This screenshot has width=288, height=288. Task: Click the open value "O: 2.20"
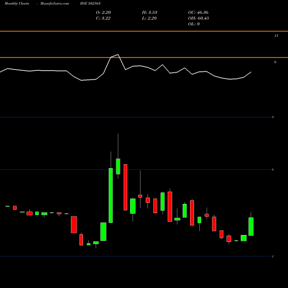click(x=103, y=12)
